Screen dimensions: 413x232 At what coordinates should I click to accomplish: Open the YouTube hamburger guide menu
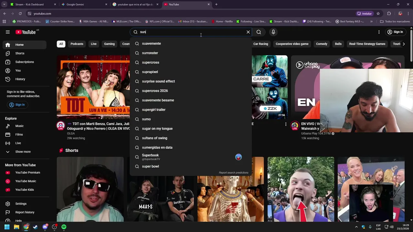click(8, 32)
